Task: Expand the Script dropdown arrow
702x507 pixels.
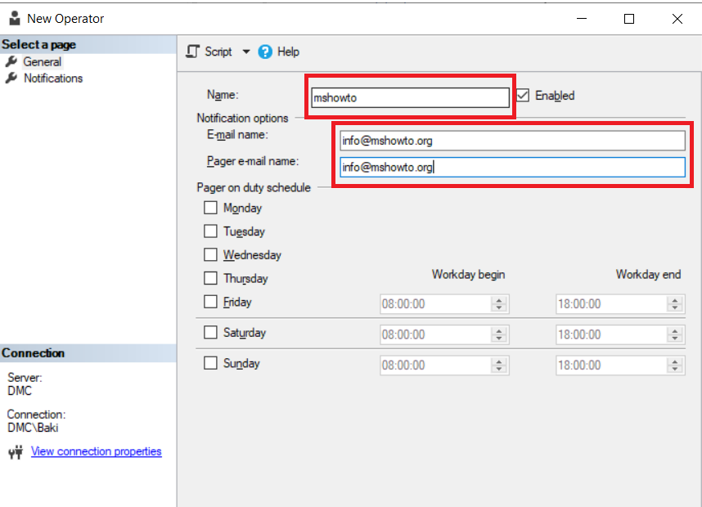Action: [x=246, y=52]
